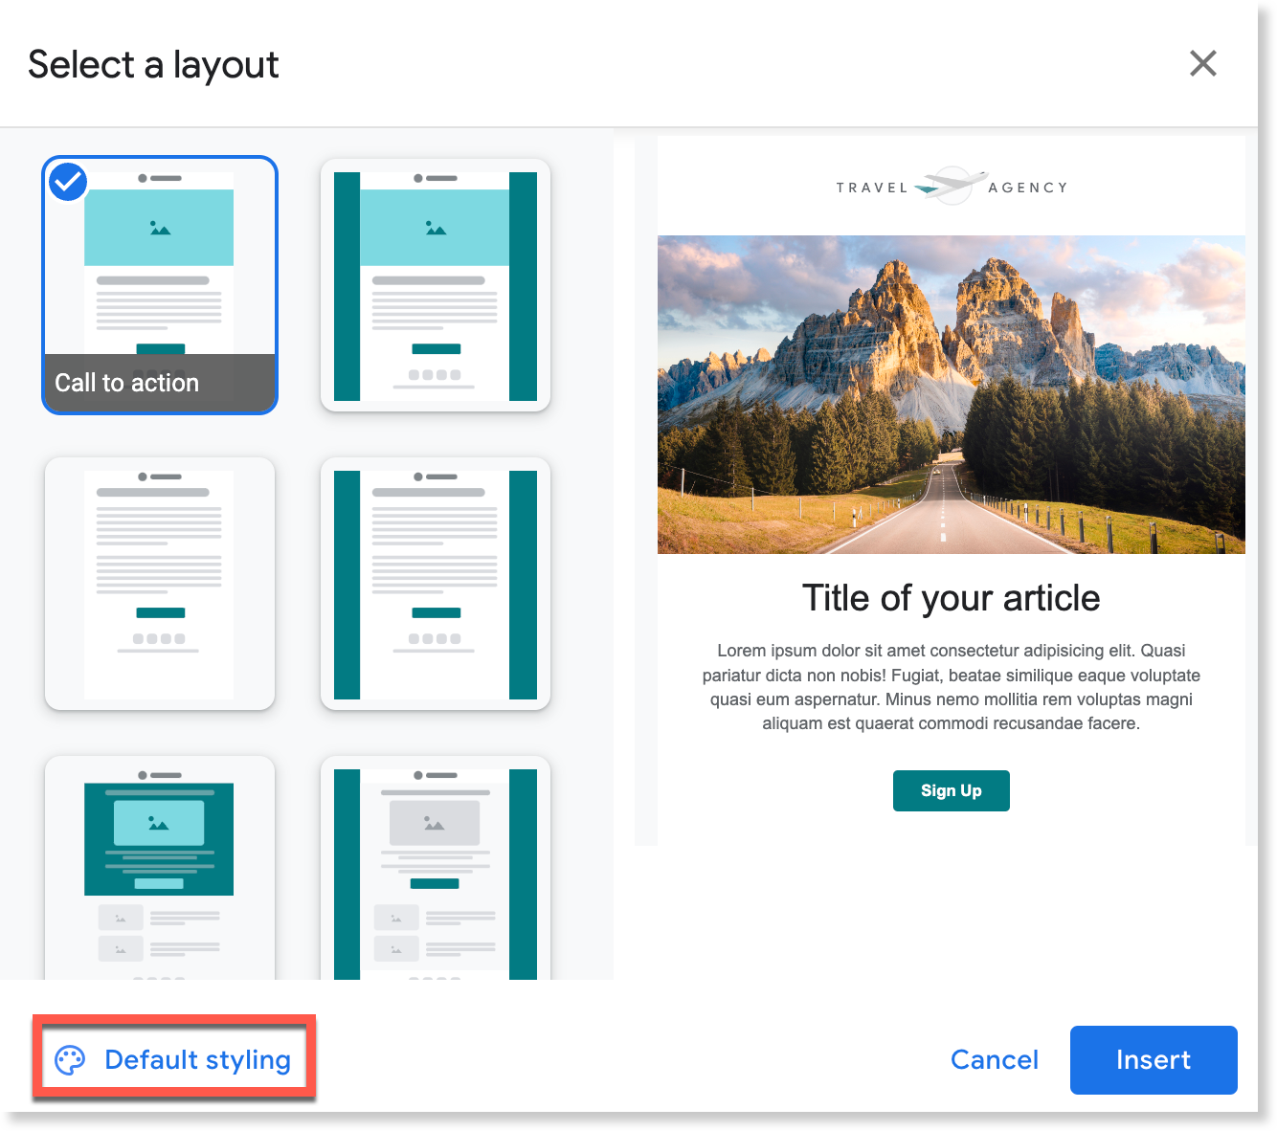
Task: Open Default styling with the palette icon
Action: 173,1059
